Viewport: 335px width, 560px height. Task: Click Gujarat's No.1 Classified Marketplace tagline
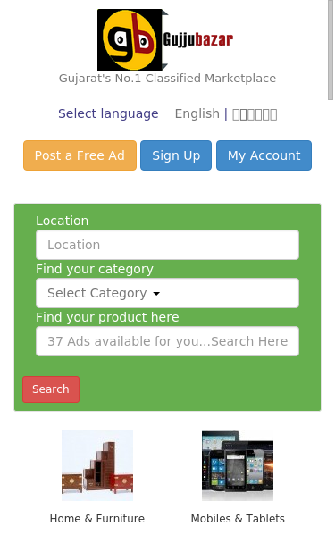(168, 79)
